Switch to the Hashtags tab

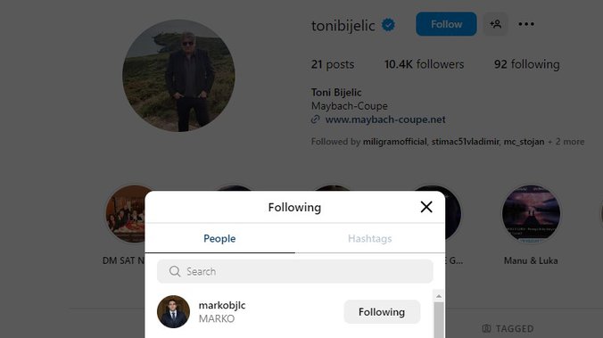pos(369,238)
